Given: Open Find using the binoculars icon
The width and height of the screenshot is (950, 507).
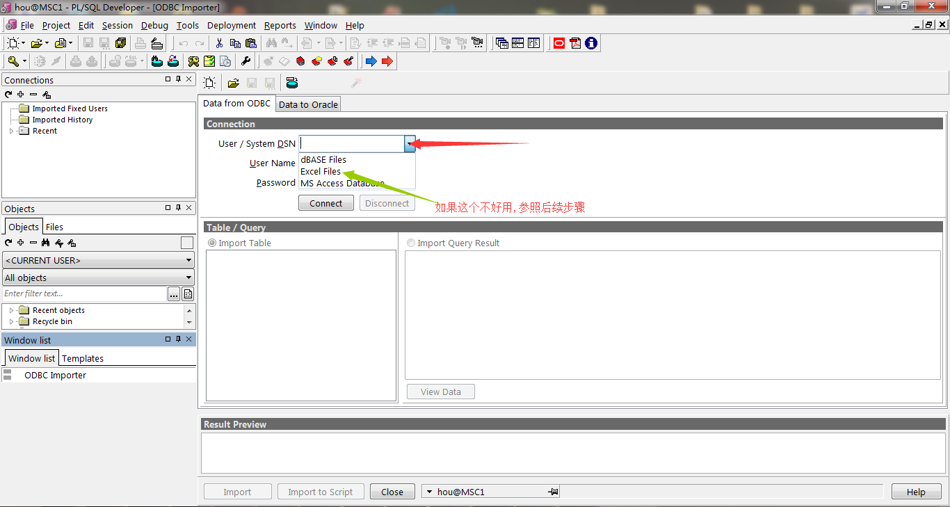Looking at the screenshot, I should (271, 42).
